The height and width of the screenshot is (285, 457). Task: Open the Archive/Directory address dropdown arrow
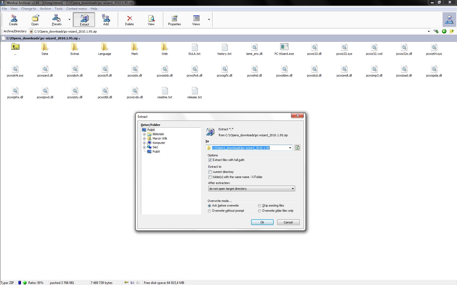tap(429, 31)
